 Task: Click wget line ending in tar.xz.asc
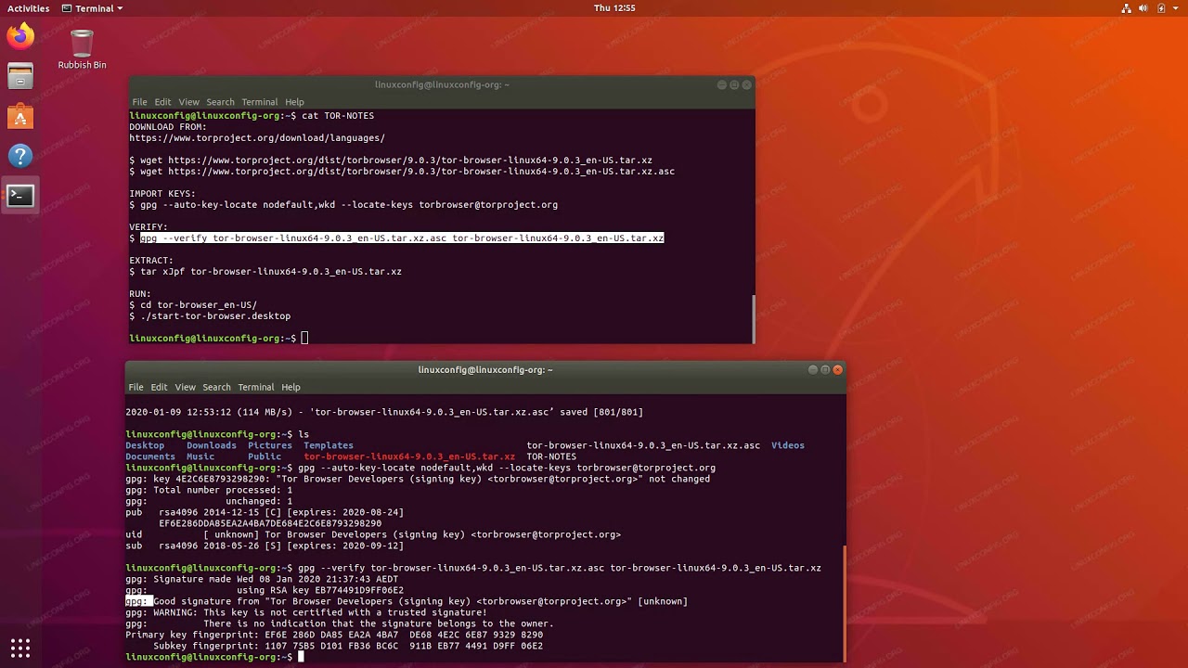(407, 172)
